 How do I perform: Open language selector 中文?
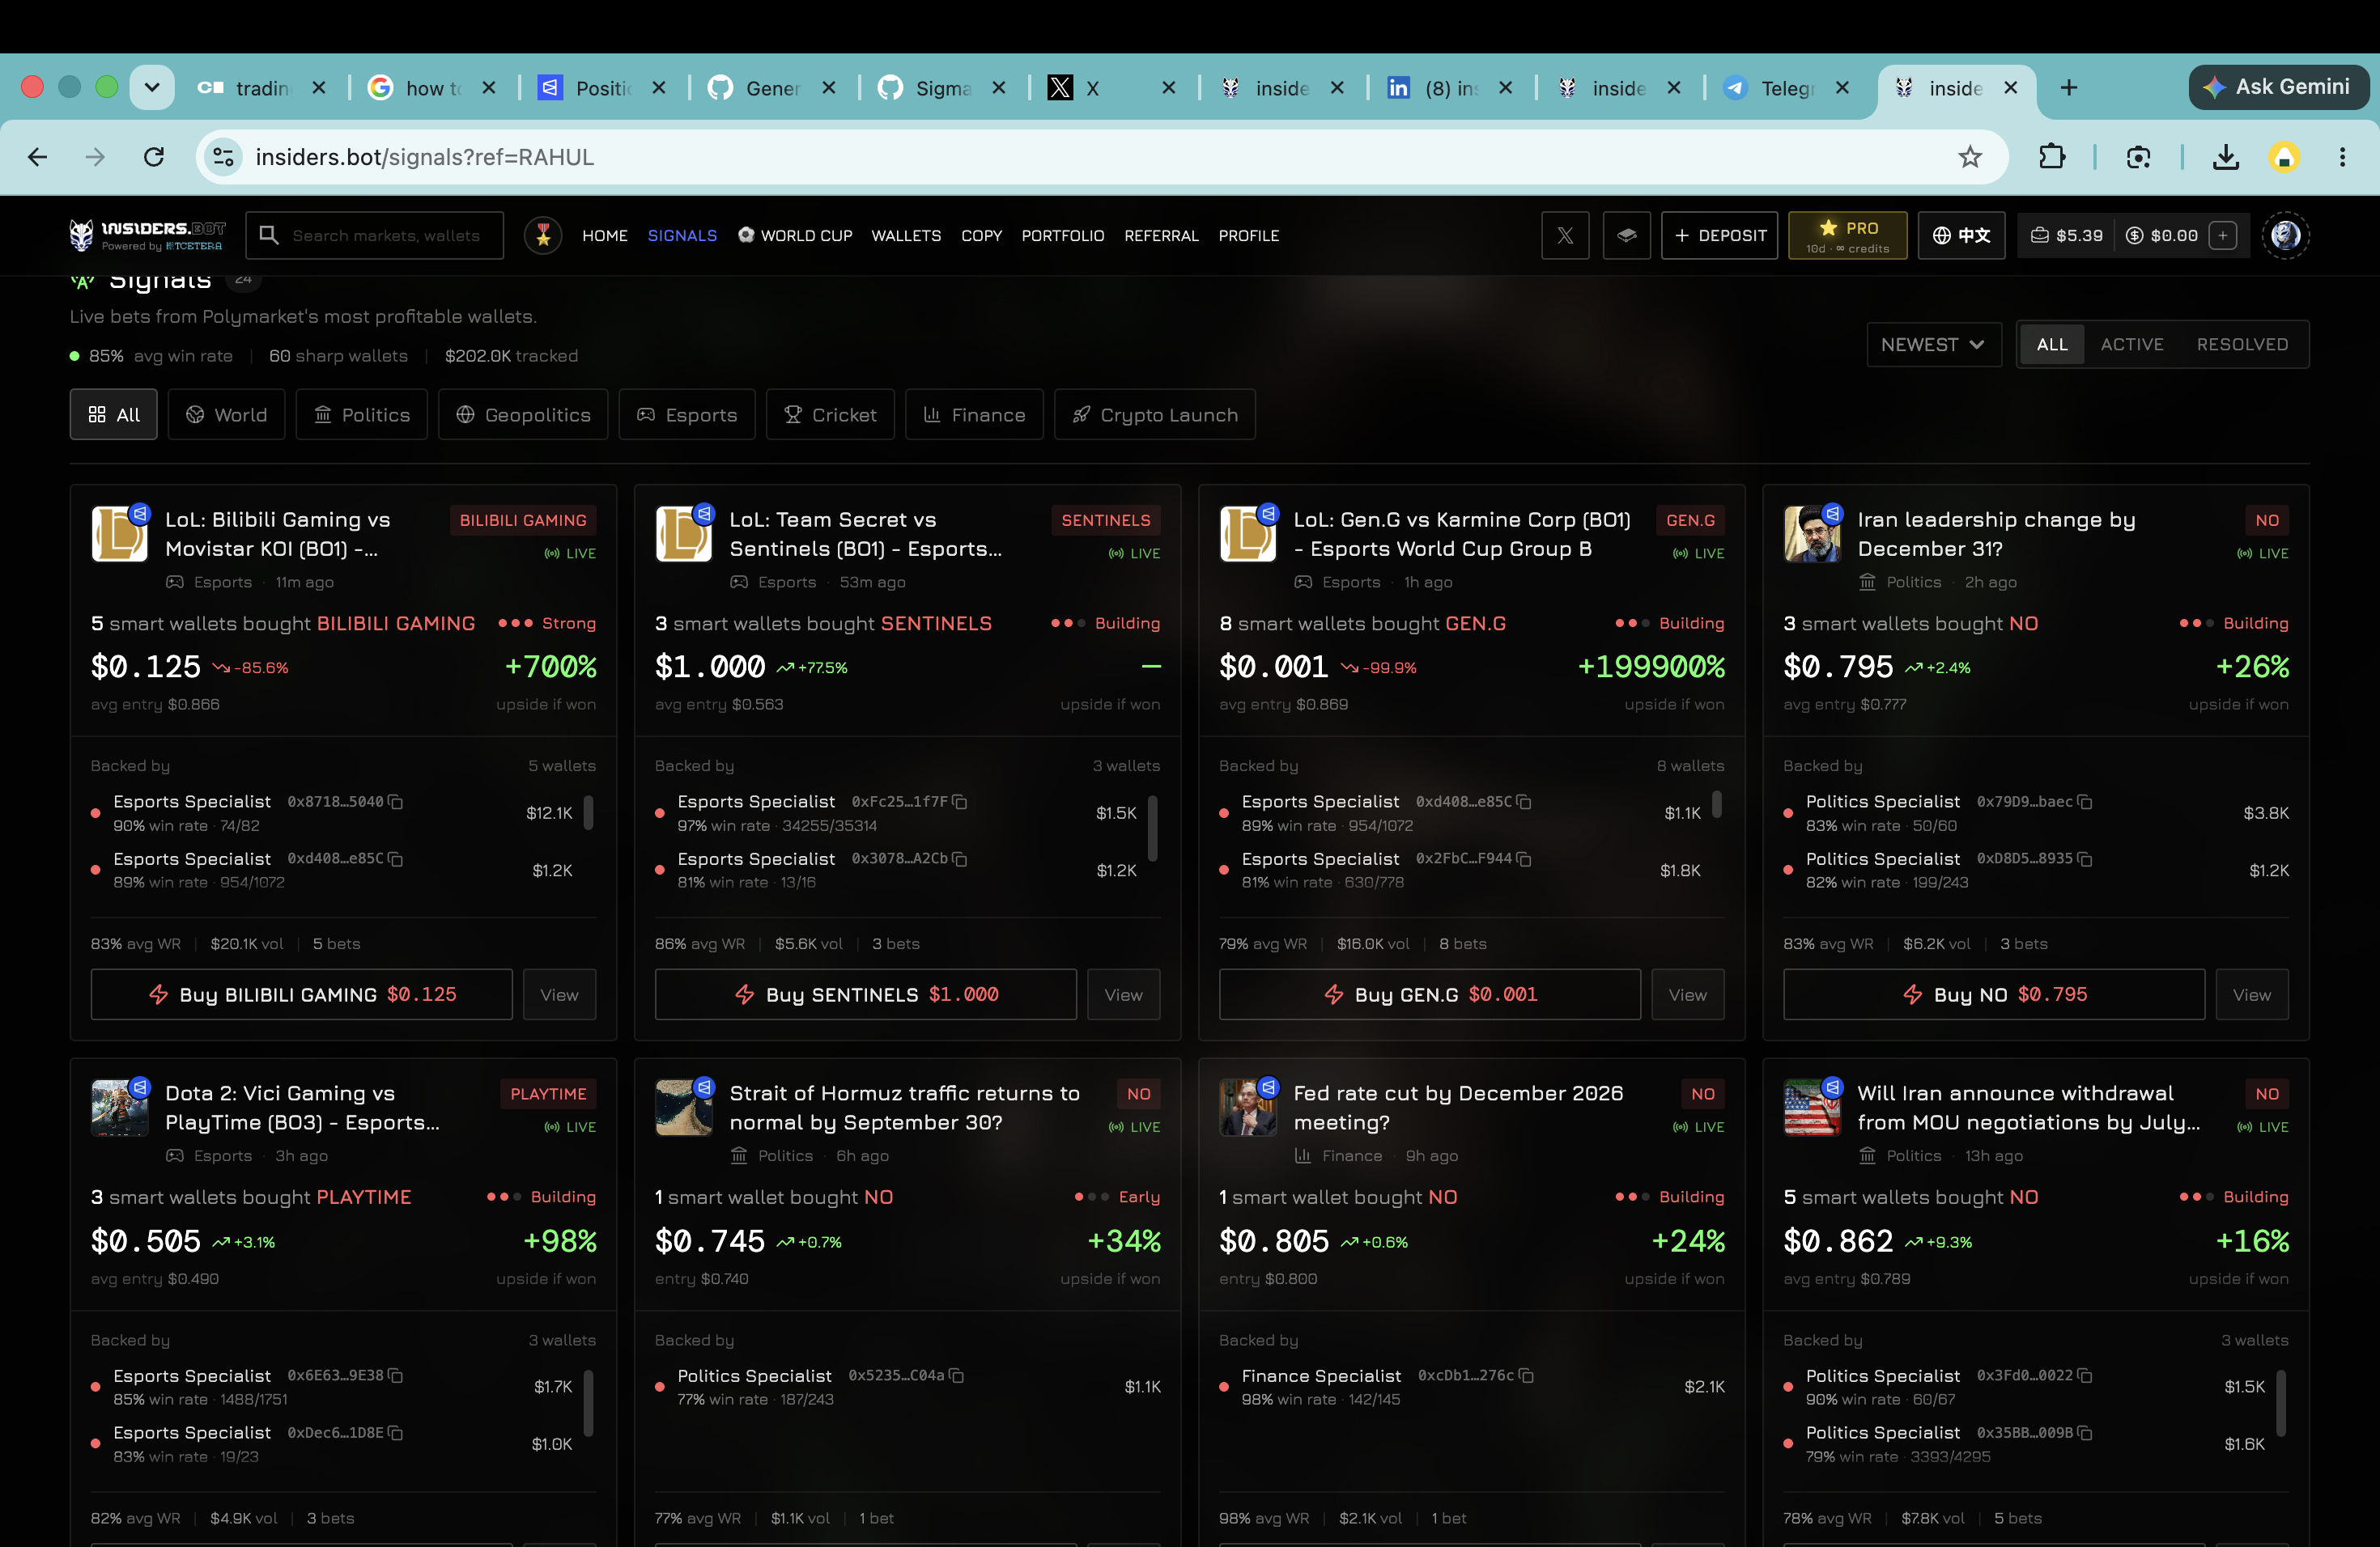(x=1961, y=235)
